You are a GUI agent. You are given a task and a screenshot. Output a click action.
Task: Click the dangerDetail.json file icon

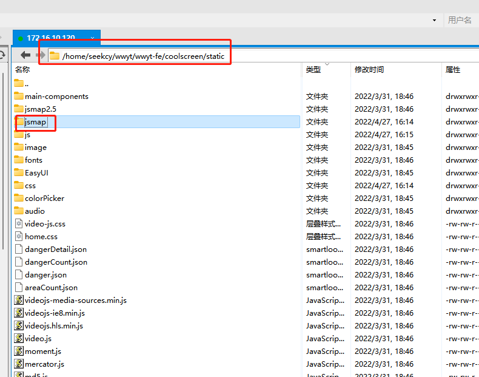pyautogui.click(x=19, y=249)
